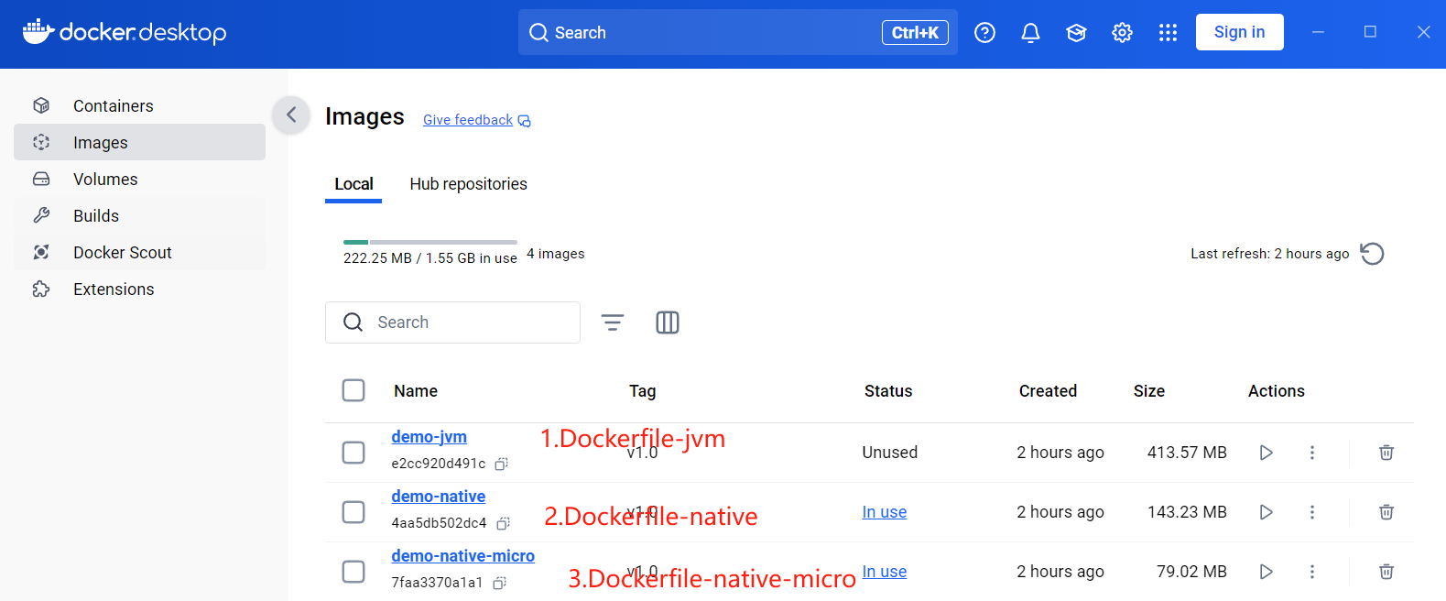Screen dimensions: 1446x601
Task: Click the Docker Desktop whale logo
Action: coord(38,31)
